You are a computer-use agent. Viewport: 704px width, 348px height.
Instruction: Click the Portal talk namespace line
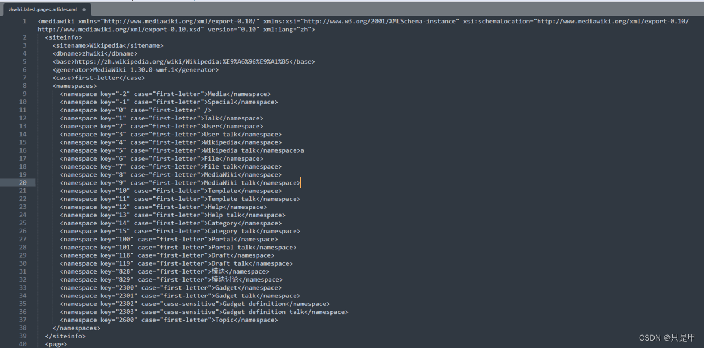point(178,247)
